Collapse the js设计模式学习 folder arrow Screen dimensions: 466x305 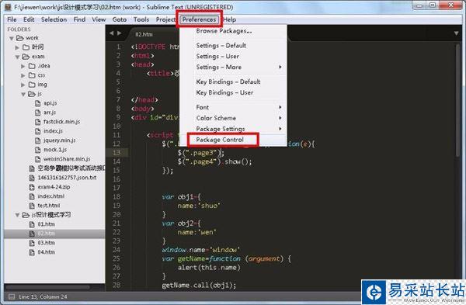[x=17, y=215]
